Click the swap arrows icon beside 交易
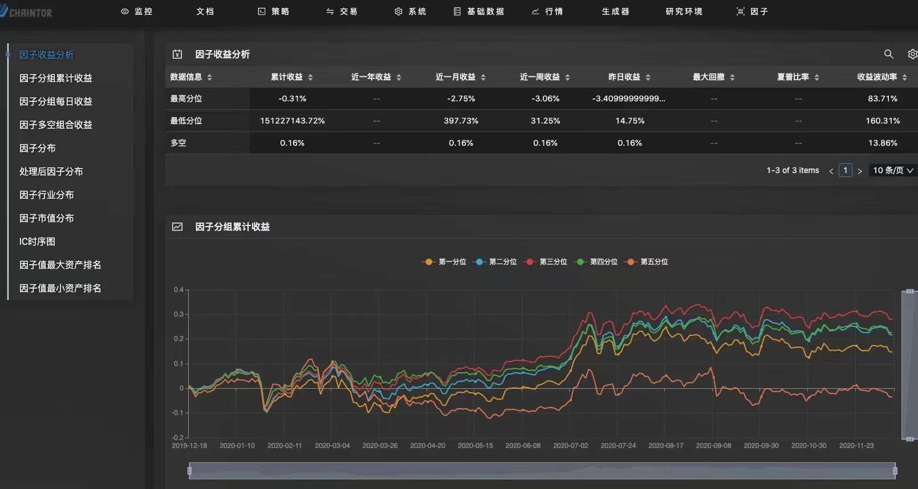This screenshot has height=489, width=918. point(330,11)
